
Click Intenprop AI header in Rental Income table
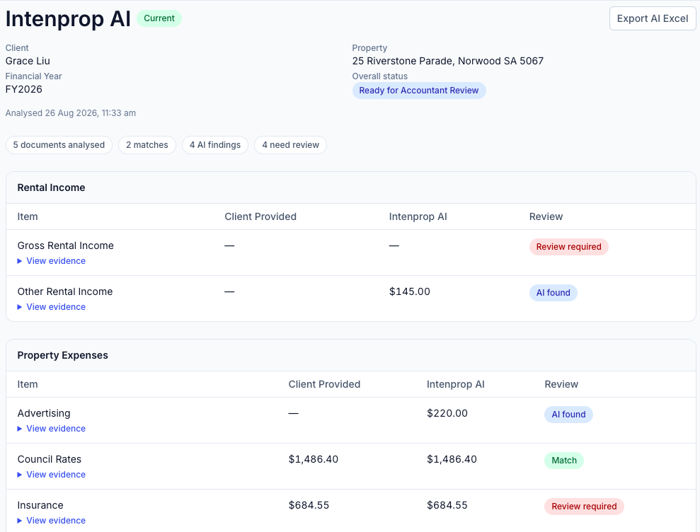[418, 217]
